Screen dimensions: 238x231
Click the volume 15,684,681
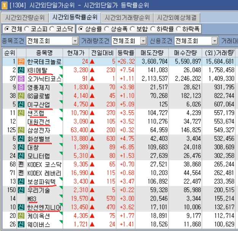click(x=220, y=61)
